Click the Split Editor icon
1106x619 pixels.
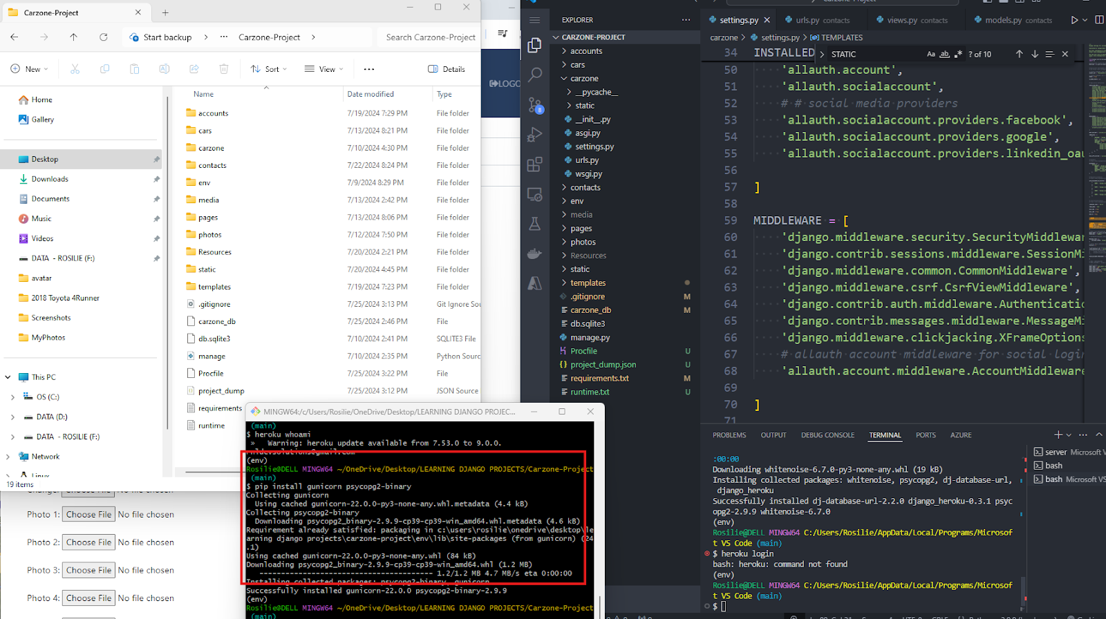(x=1099, y=20)
